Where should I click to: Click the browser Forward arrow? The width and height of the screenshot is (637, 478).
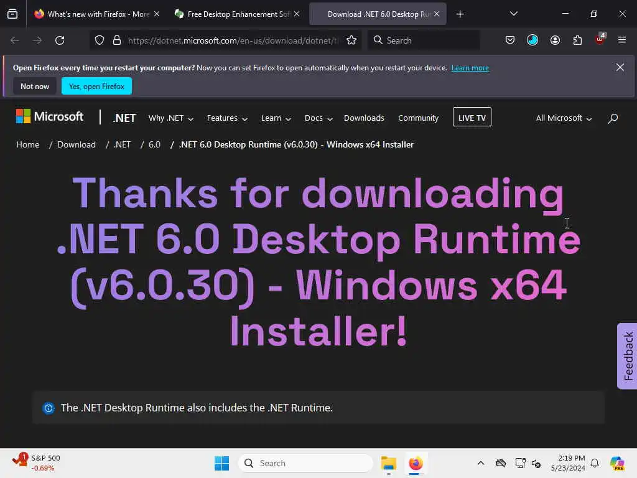click(x=37, y=40)
